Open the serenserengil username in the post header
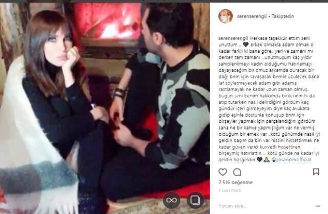The image size is (328, 214). 252,16
